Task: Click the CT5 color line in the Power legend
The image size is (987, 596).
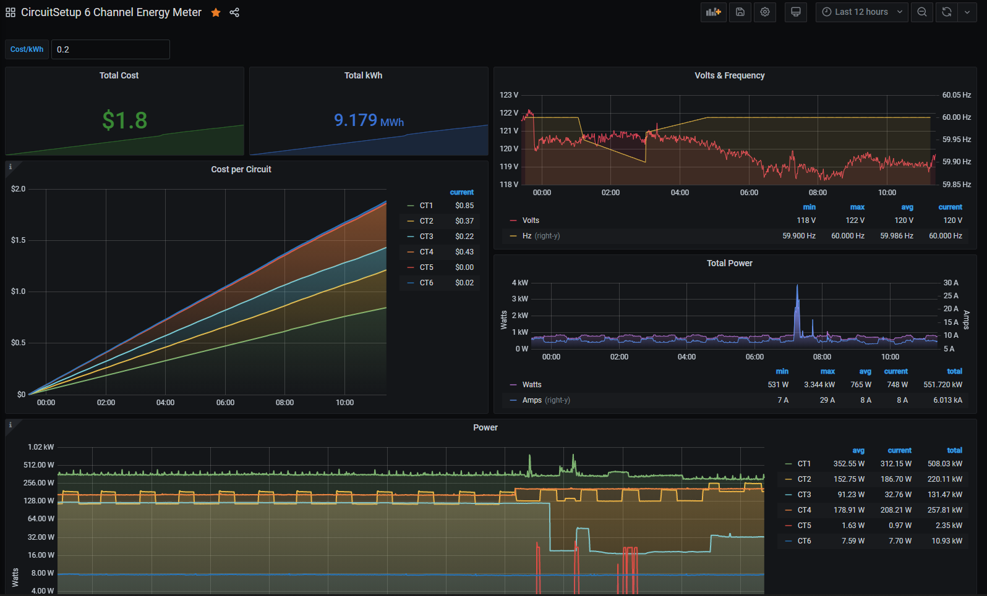Action: click(788, 526)
